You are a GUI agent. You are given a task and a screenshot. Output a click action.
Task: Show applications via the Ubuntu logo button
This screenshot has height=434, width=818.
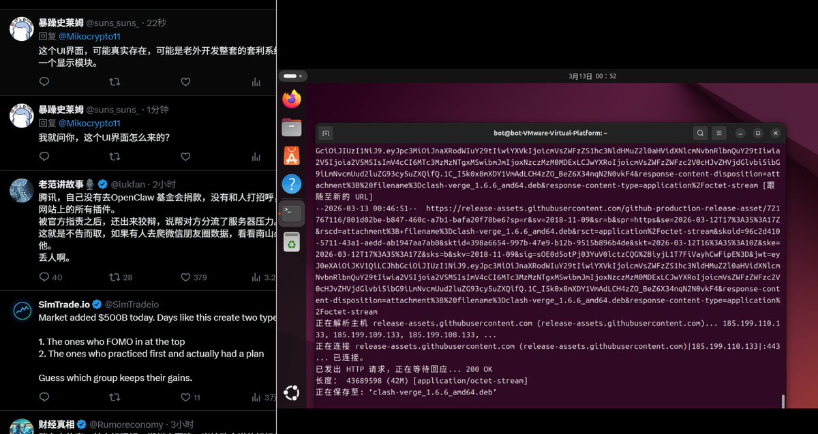point(292,393)
